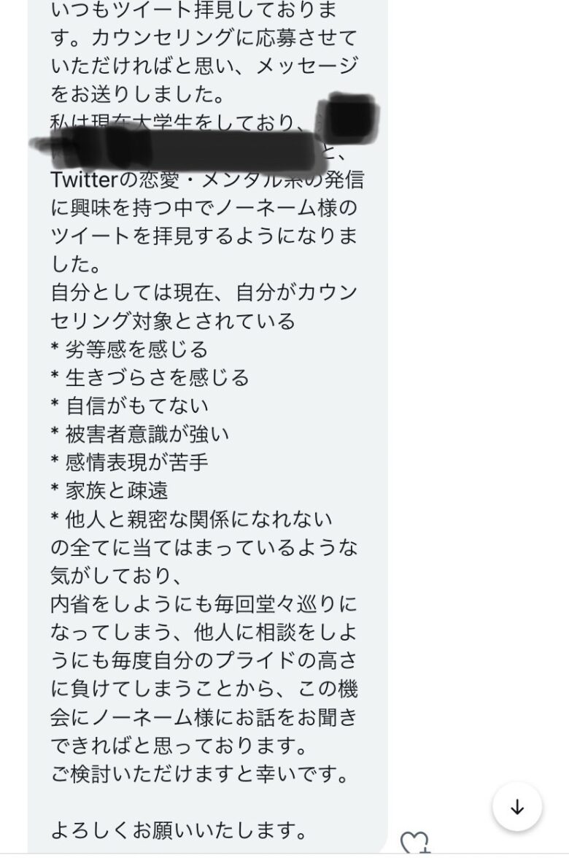Click the line 気がしており、

[115, 576]
